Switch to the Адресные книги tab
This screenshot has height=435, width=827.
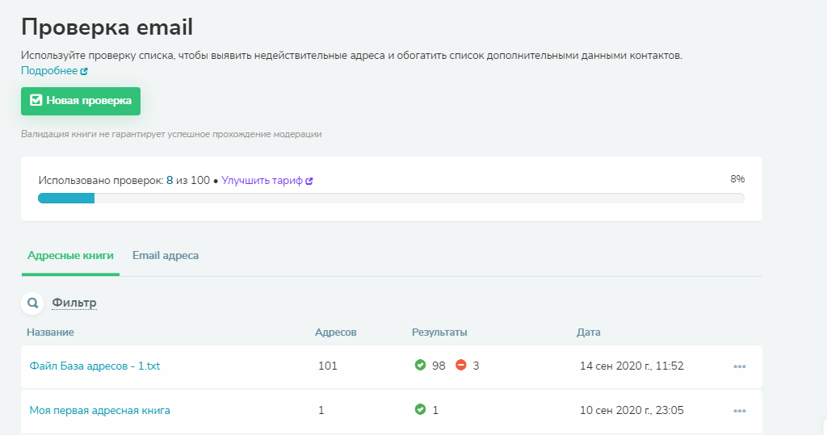tap(70, 256)
